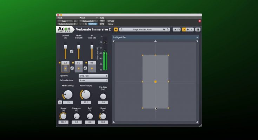Toggle the BYPASS button
Image resolution: width=258 pixels, height=140 pixels.
coord(111,21)
